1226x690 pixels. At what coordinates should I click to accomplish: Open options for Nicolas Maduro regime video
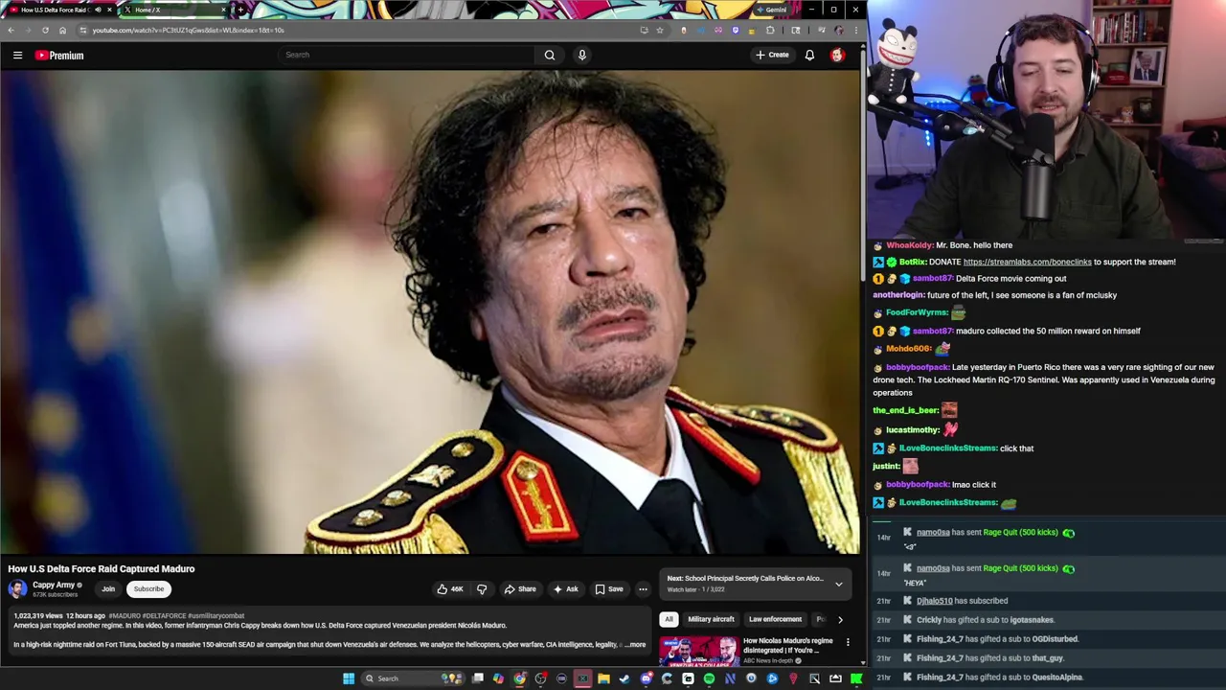(848, 642)
